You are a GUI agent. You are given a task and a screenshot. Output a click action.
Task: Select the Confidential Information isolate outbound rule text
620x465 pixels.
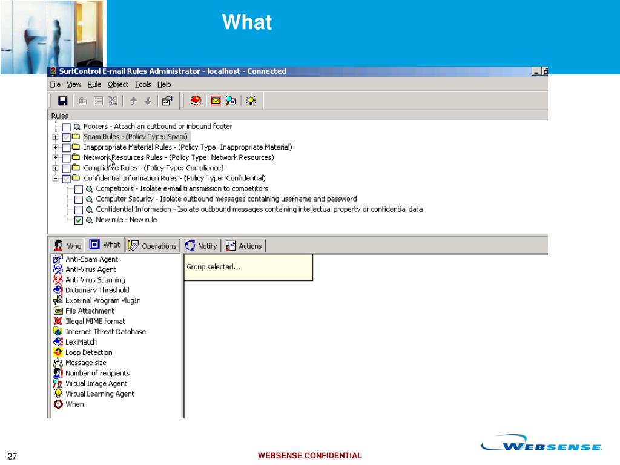pyautogui.click(x=259, y=209)
